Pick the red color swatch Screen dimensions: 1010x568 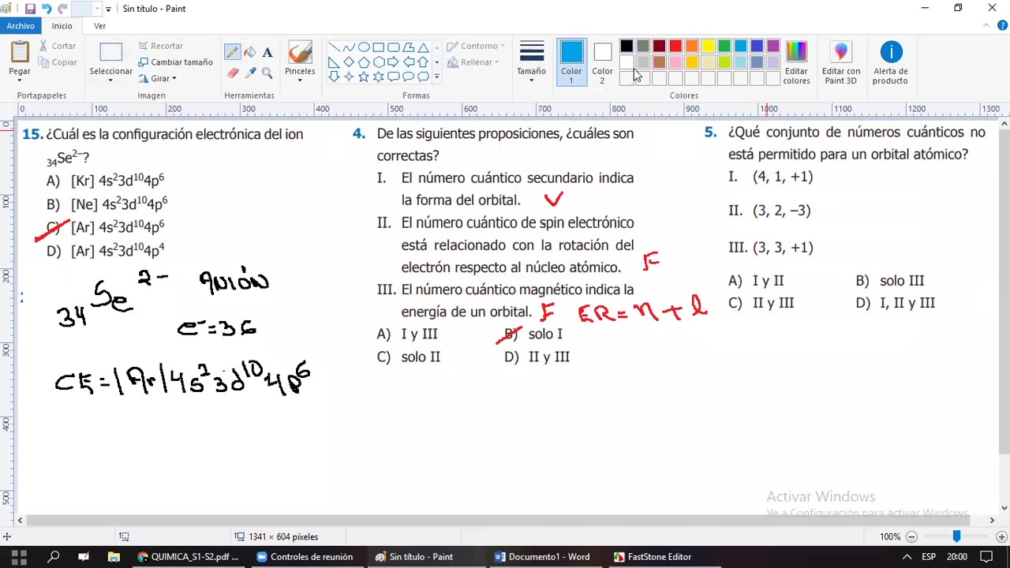point(675,47)
